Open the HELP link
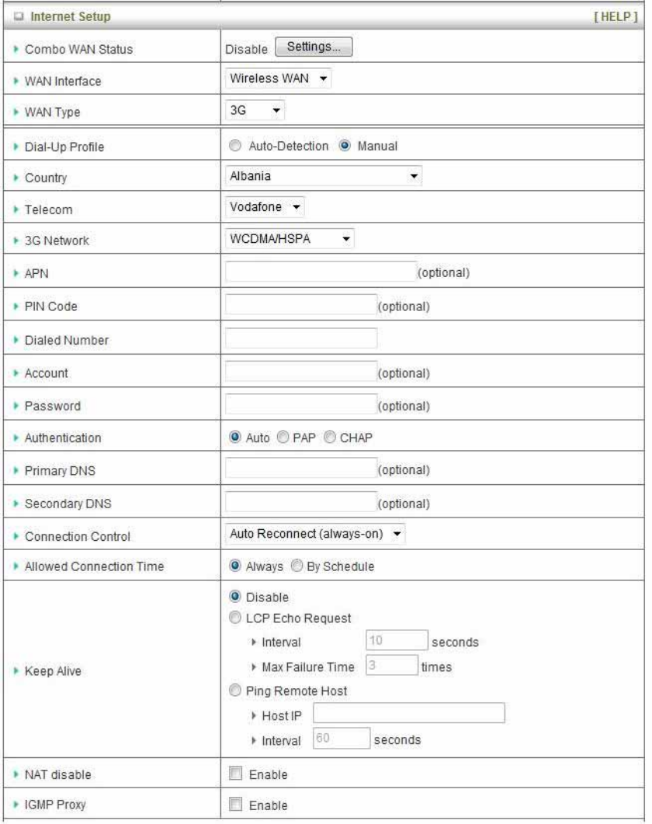652x824 pixels. (616, 17)
